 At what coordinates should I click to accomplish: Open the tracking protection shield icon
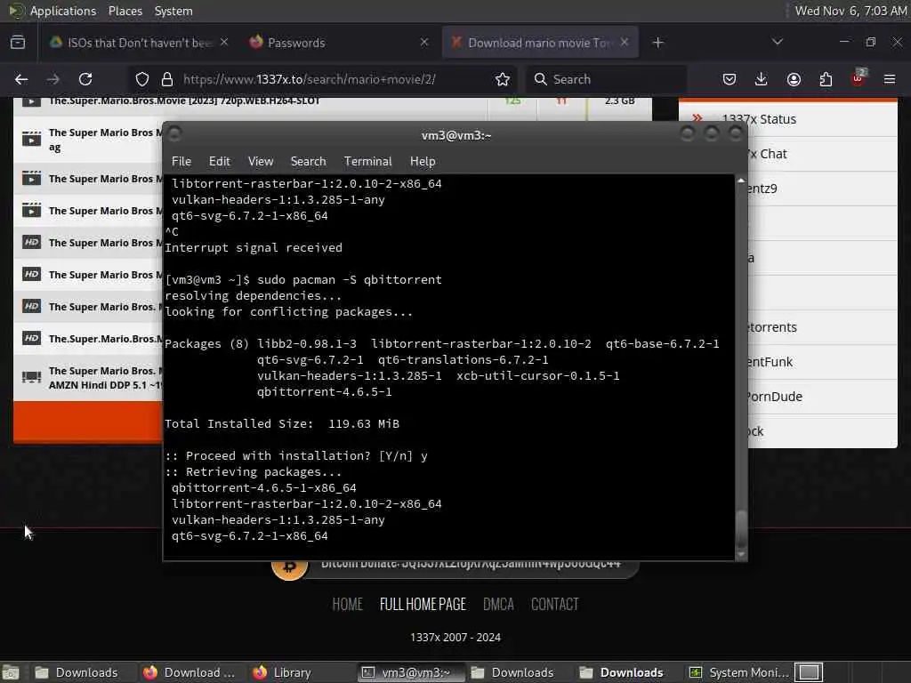click(141, 79)
